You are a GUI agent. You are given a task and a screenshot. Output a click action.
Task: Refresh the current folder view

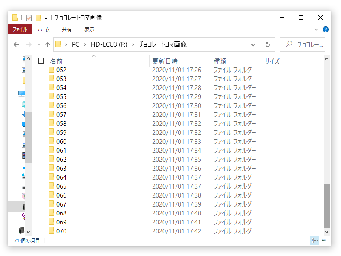pos(268,45)
